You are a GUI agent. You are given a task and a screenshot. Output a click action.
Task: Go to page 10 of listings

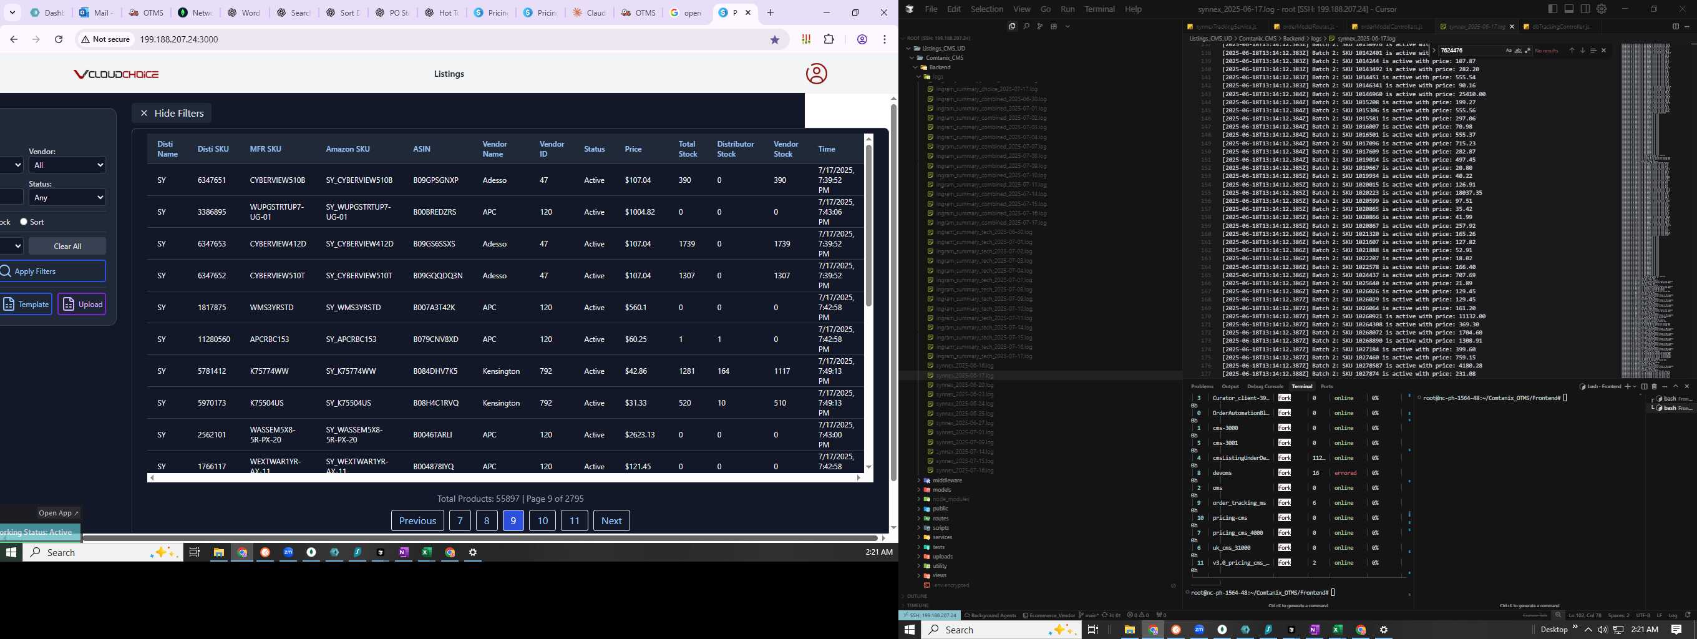point(542,520)
